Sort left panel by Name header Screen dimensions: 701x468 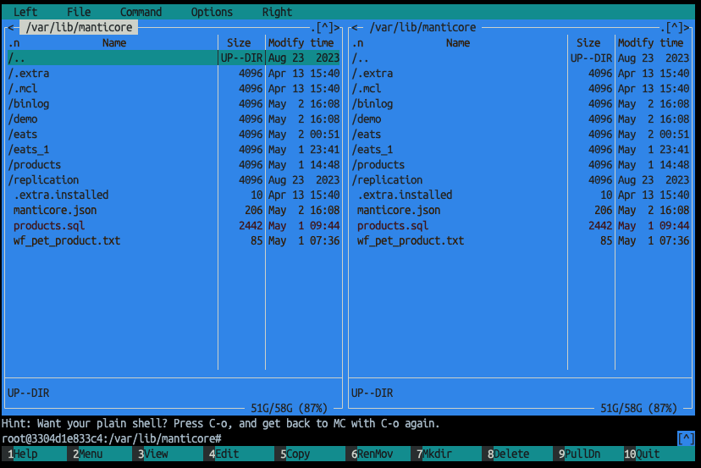[114, 43]
